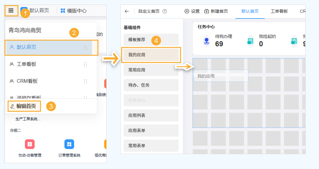
Task: Click the help question mark by 自定义首页
Action: [x=165, y=12]
